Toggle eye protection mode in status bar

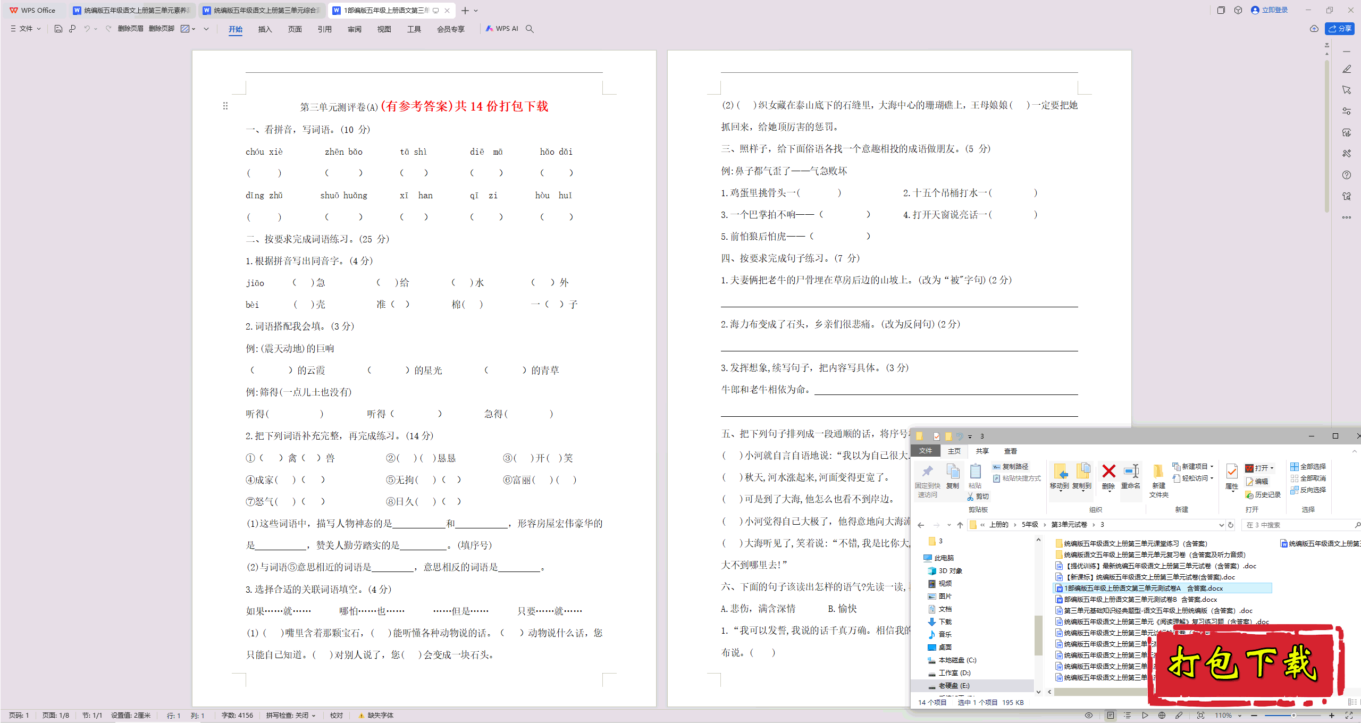pos(1089,716)
